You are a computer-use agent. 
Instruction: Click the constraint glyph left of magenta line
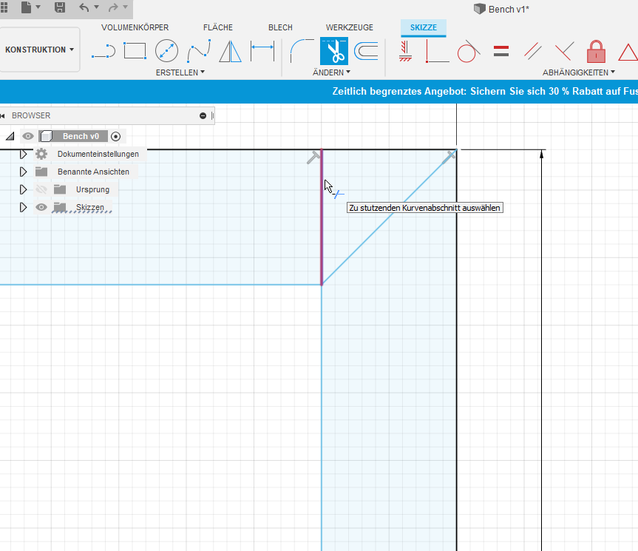coord(313,158)
